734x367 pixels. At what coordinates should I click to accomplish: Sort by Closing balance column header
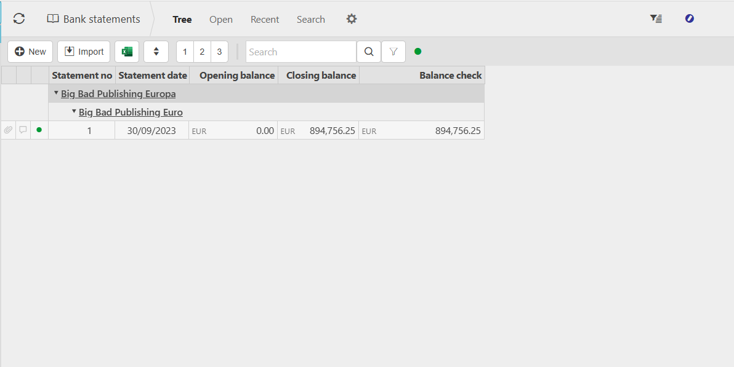319,75
